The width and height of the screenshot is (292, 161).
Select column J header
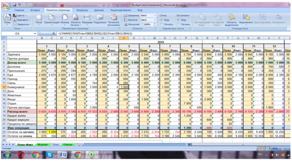tap(123, 38)
